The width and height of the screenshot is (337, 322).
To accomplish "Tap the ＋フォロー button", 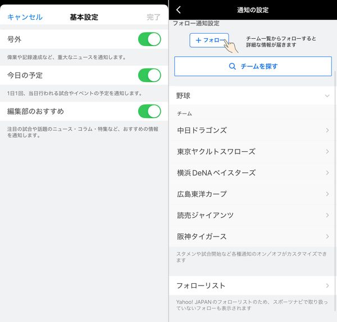I will tap(209, 40).
